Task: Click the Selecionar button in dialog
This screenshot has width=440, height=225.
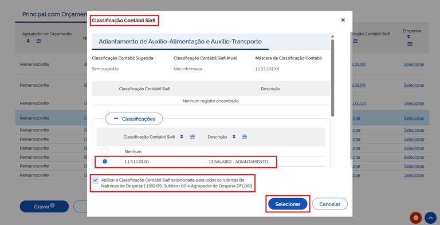Action: click(x=288, y=204)
